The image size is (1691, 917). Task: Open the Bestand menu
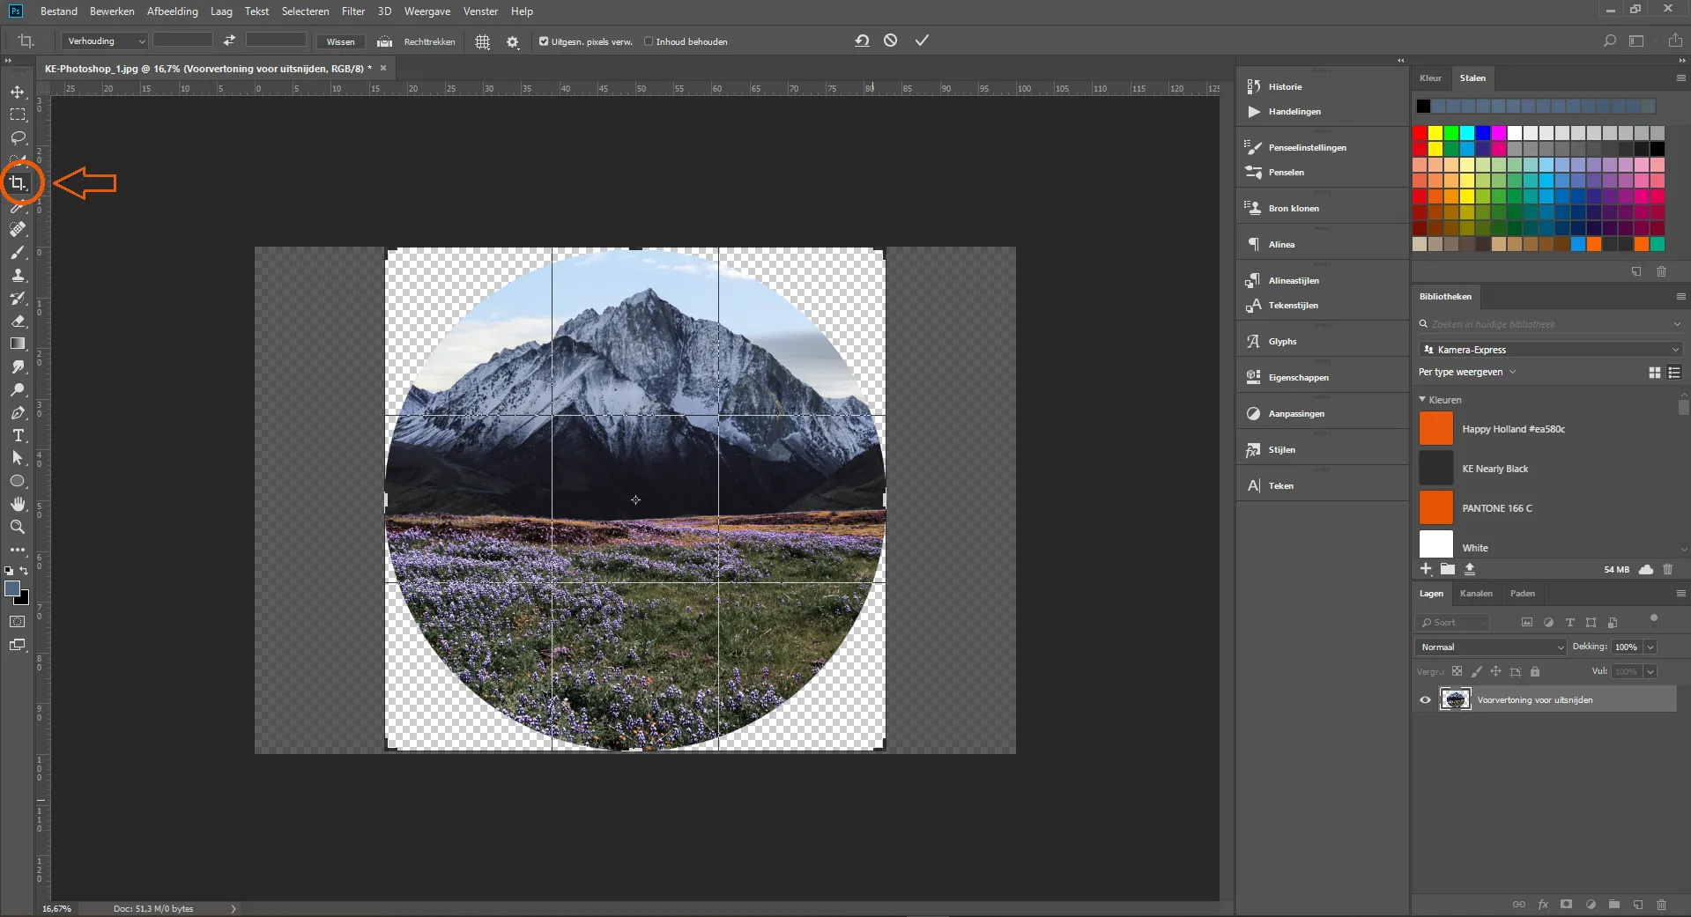pos(59,11)
